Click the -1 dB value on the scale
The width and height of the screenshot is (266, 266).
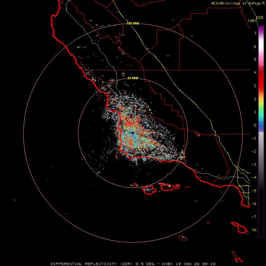coord(254,138)
